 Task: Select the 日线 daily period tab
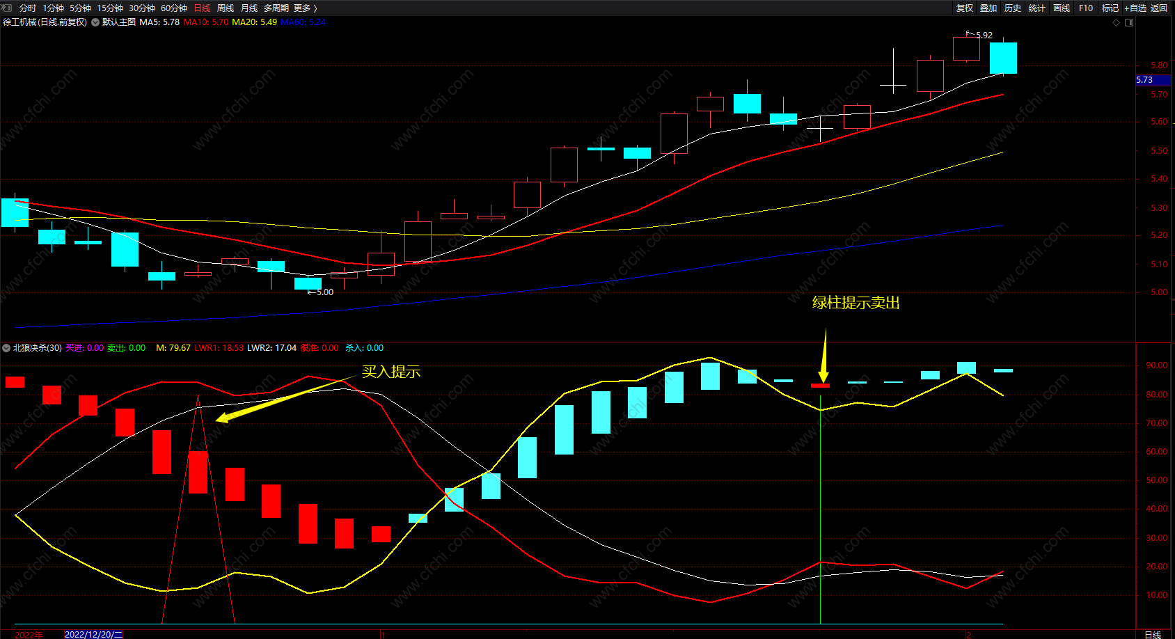(202, 8)
